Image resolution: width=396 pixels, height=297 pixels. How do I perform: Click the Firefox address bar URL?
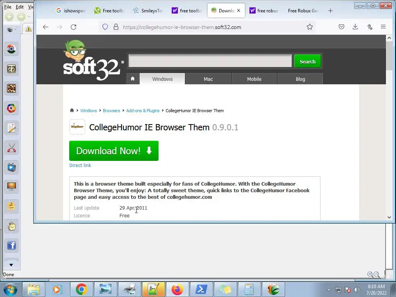182,27
